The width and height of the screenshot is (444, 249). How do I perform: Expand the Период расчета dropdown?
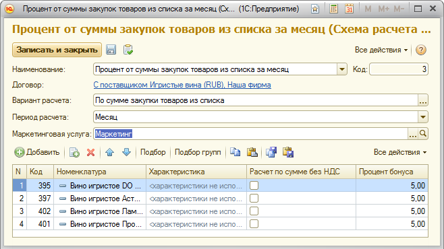423,117
